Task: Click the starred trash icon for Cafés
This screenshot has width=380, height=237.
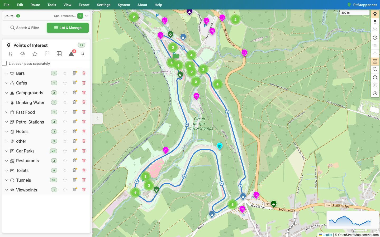Action: point(75,83)
